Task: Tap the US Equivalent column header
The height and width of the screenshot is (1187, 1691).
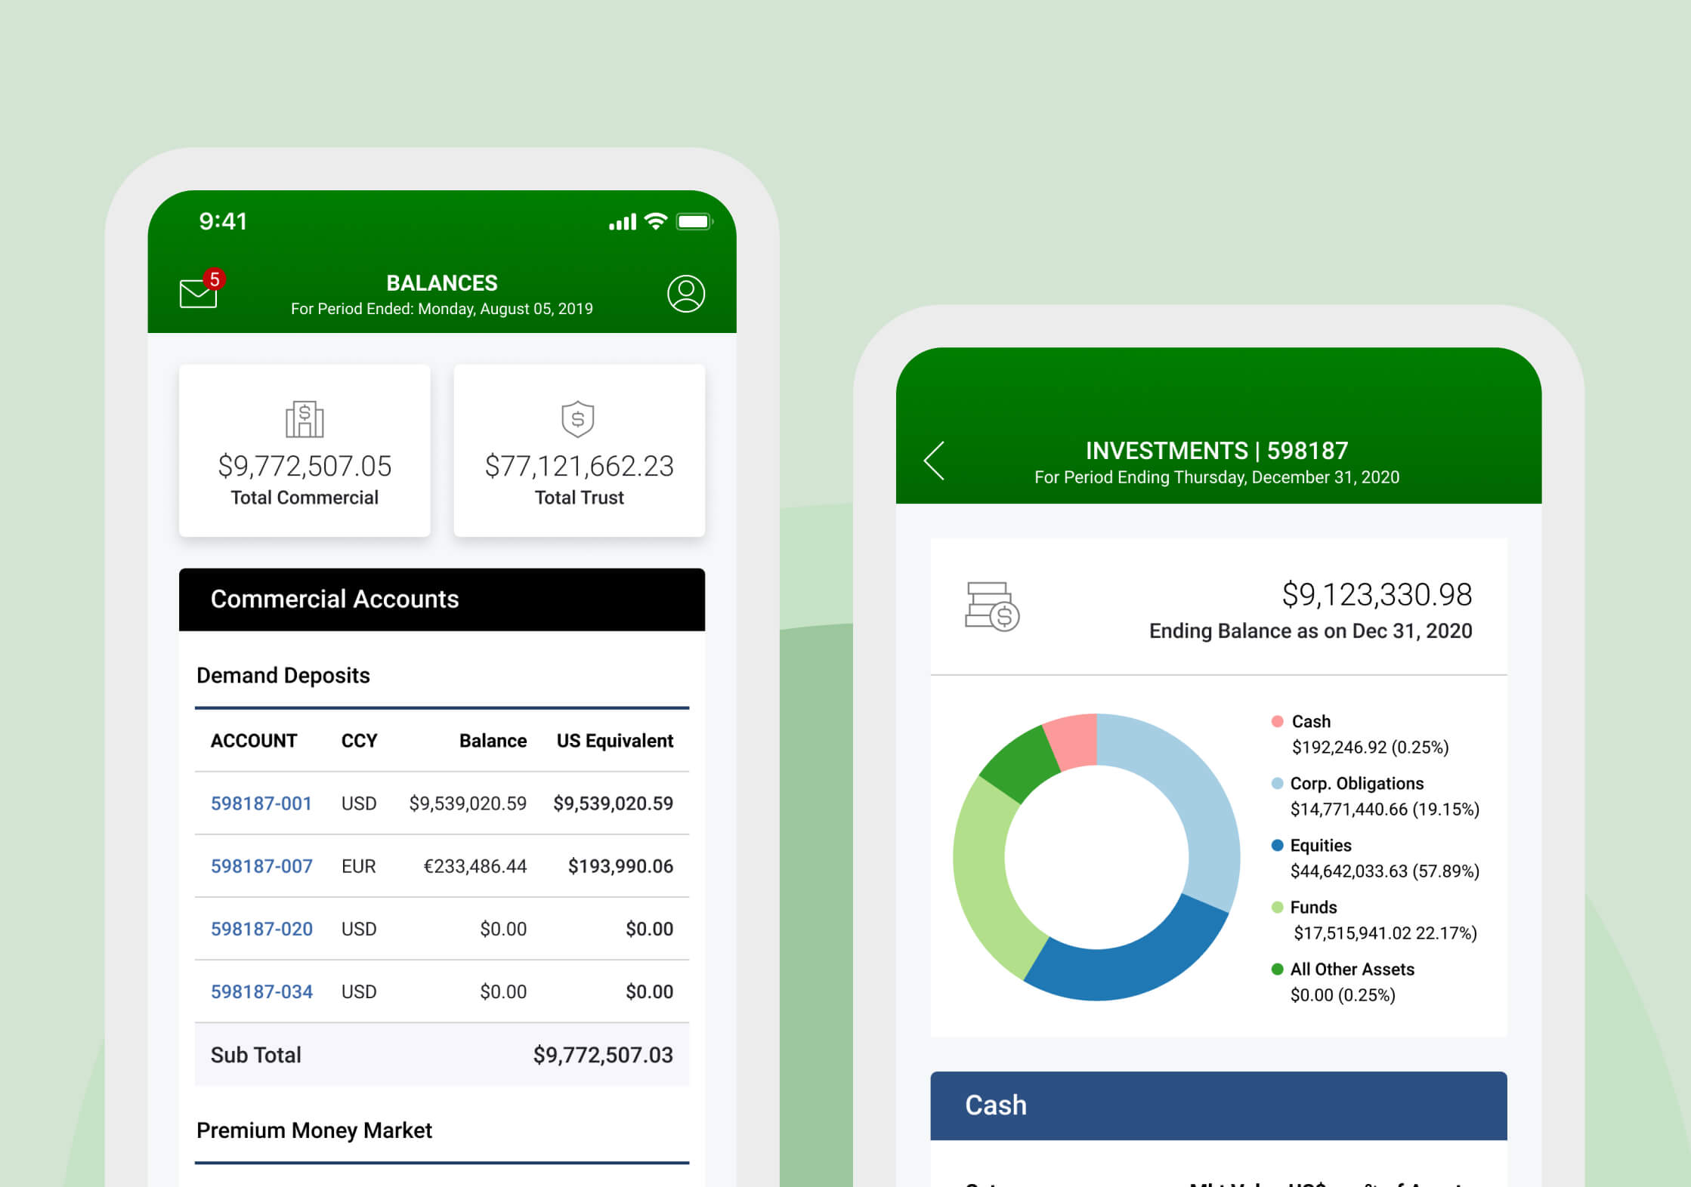Action: pos(615,741)
